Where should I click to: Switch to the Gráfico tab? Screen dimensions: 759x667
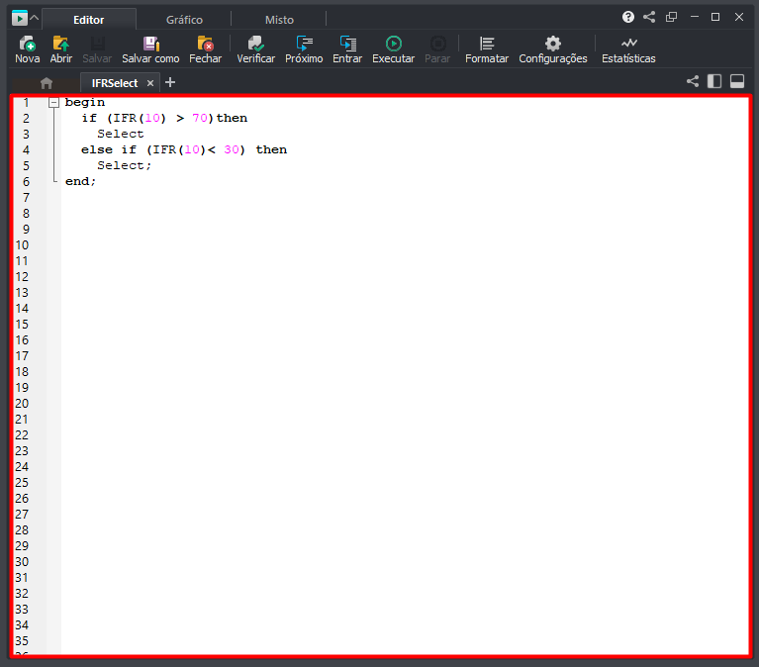(184, 20)
